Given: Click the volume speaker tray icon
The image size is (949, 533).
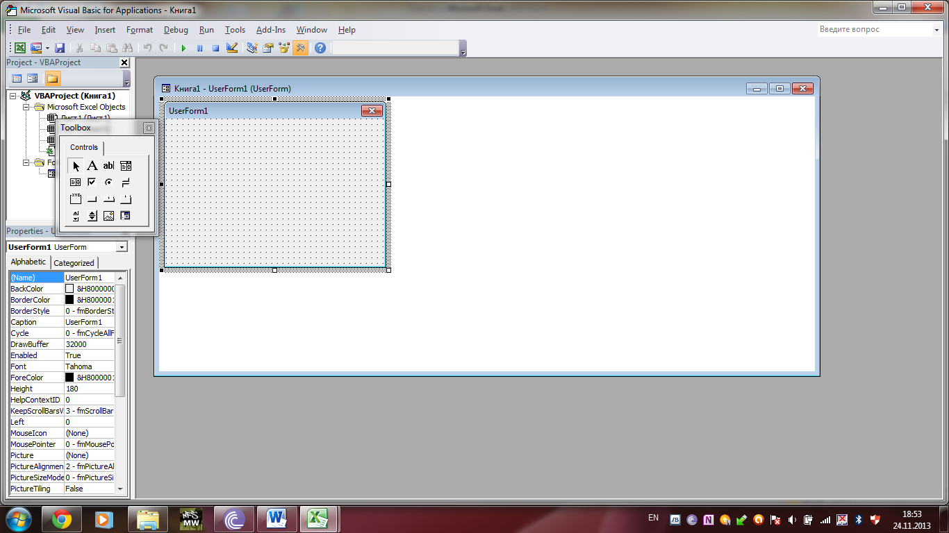Looking at the screenshot, I should pos(792,519).
